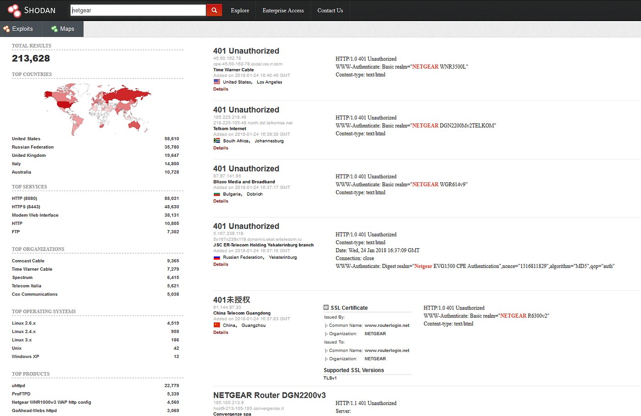This screenshot has width=641, height=416.
Task: Filter by Linux 2.6.x operating system
Action: click(24, 323)
